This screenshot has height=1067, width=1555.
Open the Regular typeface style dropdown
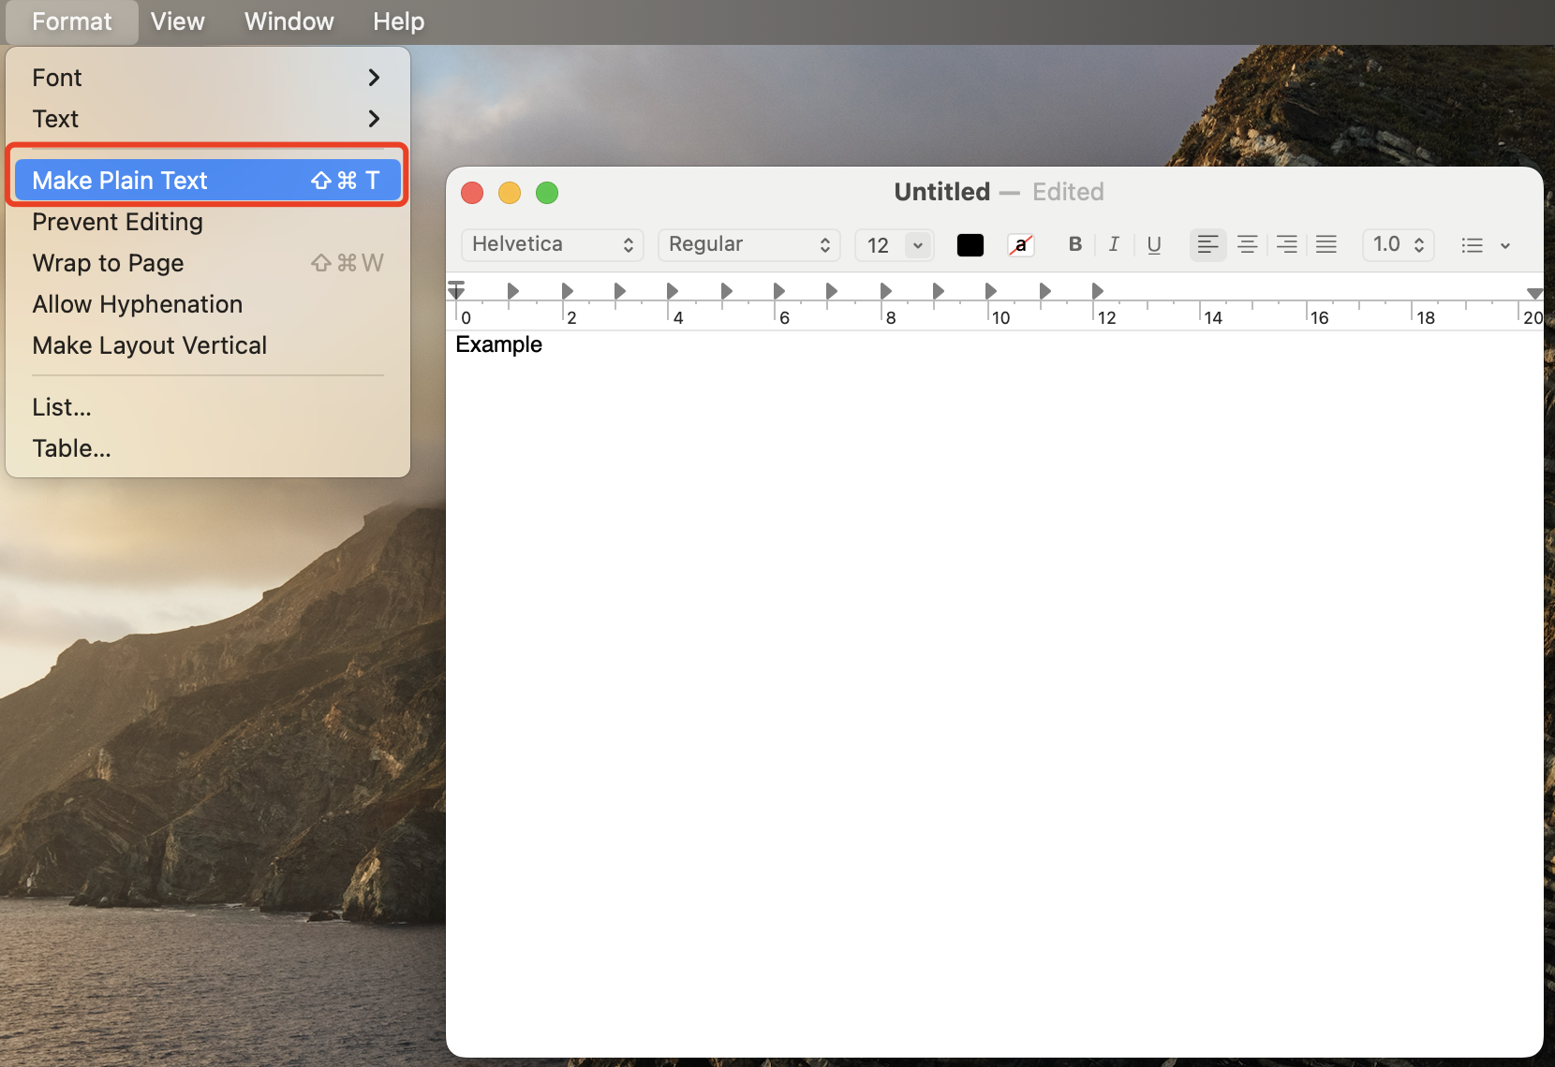tap(748, 244)
